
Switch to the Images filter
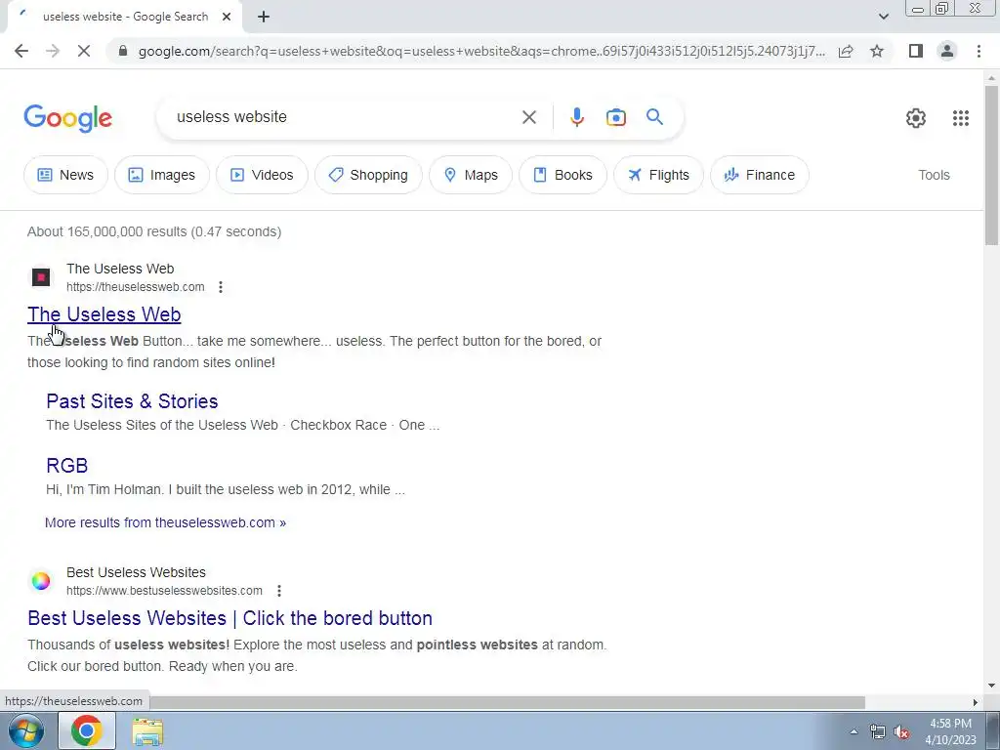click(x=162, y=175)
